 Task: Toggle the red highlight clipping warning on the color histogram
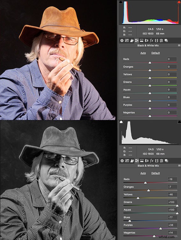tap(179, 2)
